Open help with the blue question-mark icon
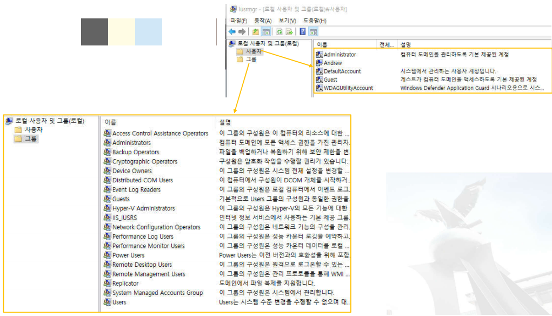Screen dimensions: 552x316 (302, 32)
